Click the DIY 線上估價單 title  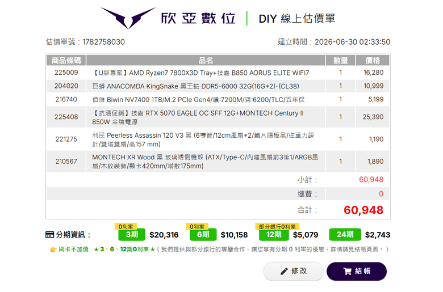pos(297,19)
